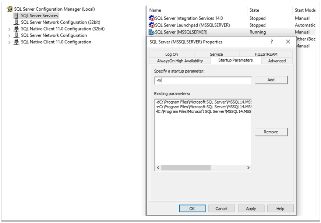Click the Add button to append parameter
This screenshot has height=223, width=321.
271,80
